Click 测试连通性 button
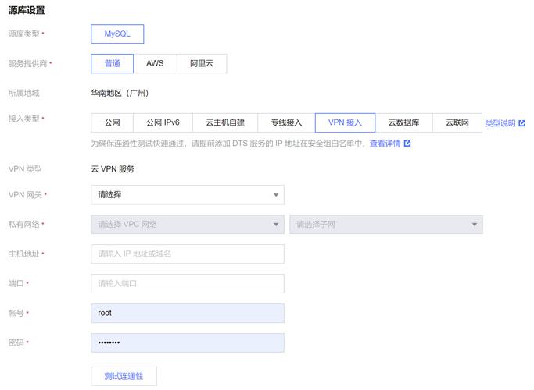The height and width of the screenshot is (390, 534). [124, 377]
